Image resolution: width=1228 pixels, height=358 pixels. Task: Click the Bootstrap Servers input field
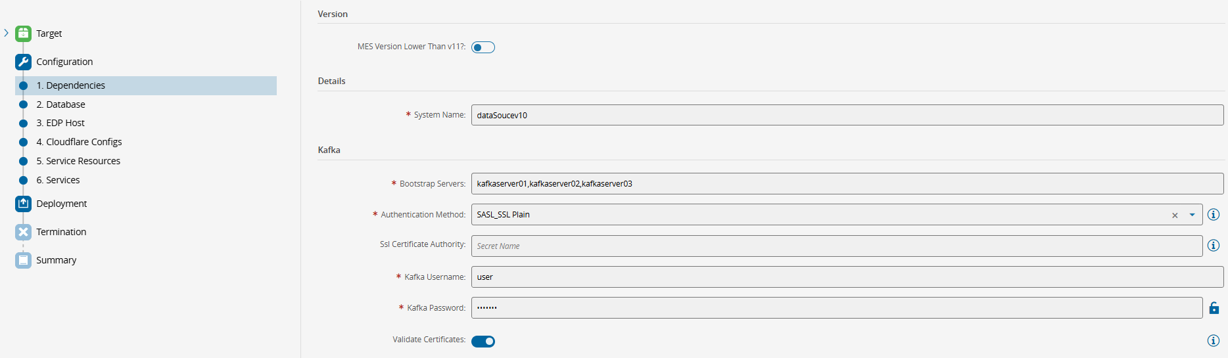tap(847, 184)
